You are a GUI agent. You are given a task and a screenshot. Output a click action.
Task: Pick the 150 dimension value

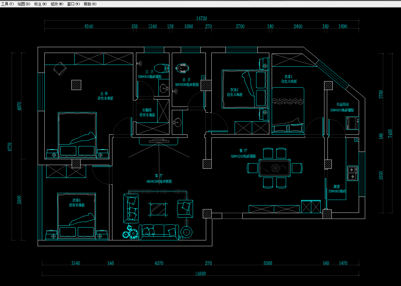click(134, 26)
